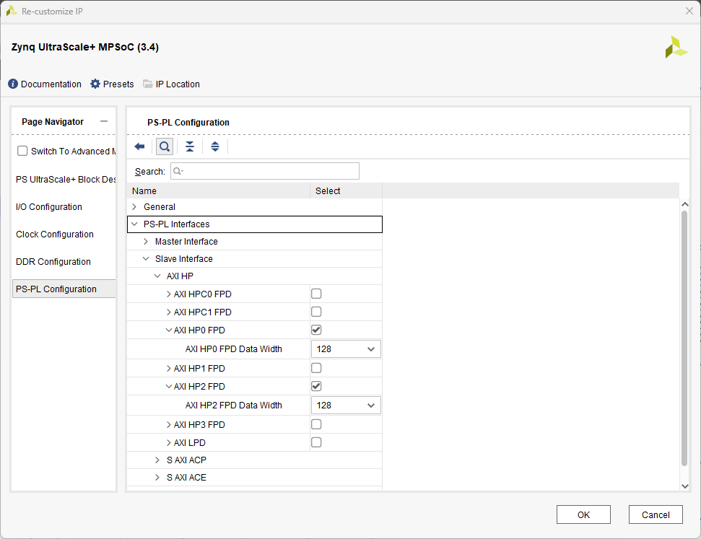Uncheck the AXI HP0 FPD checkbox
701x539 pixels.
click(316, 330)
